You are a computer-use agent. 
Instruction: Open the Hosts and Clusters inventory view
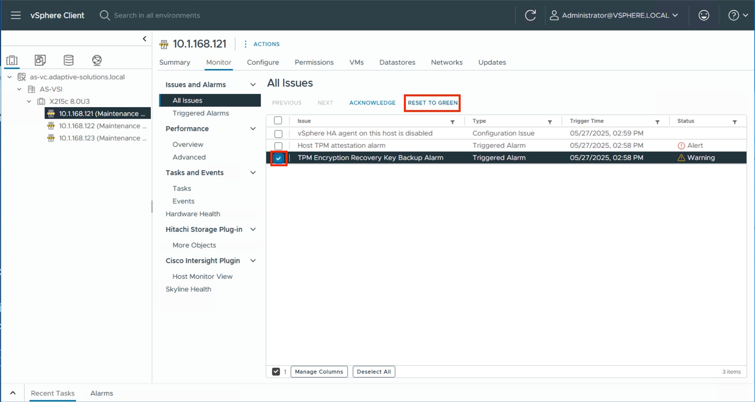(x=12, y=60)
